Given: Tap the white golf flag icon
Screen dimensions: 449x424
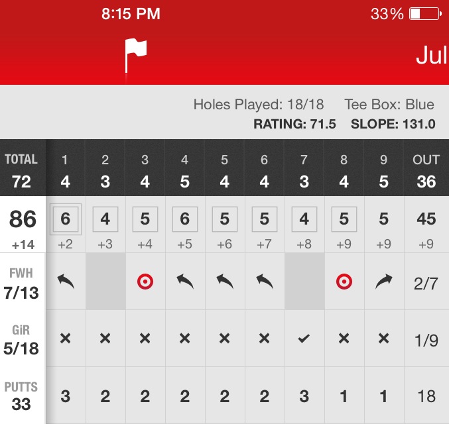Looking at the screenshot, I should [x=135, y=56].
